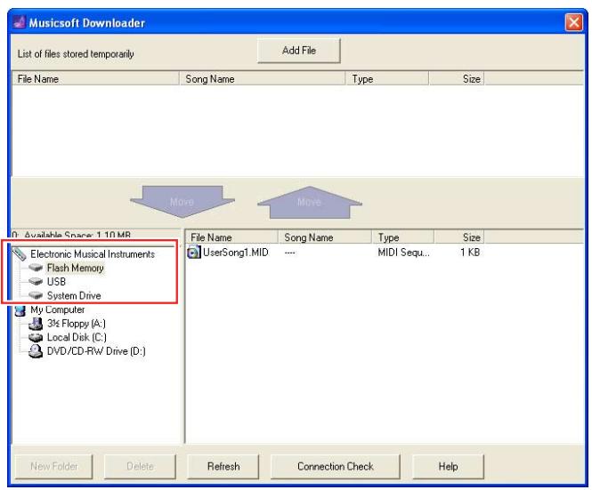
Task: Click the DVD/CD-RW Drive (D:) icon
Action: (x=36, y=351)
